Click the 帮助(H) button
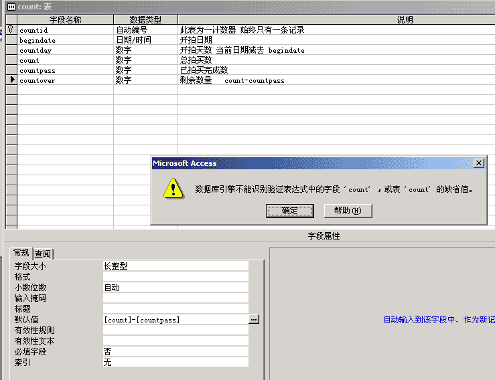 pos(348,211)
